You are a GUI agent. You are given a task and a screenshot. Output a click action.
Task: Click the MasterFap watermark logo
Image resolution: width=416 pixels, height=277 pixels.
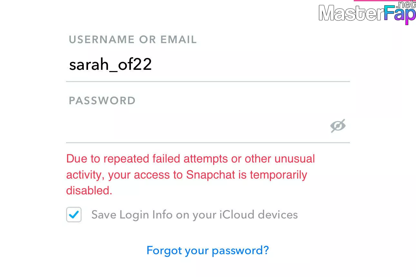pyautogui.click(x=367, y=13)
